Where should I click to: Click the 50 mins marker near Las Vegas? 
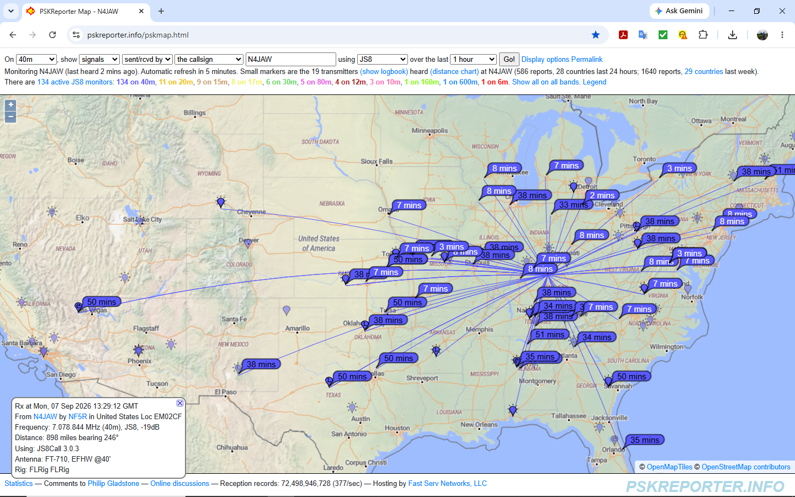point(102,302)
